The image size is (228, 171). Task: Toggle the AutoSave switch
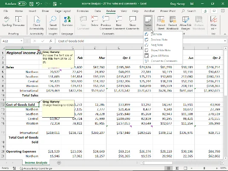(x=22, y=4)
